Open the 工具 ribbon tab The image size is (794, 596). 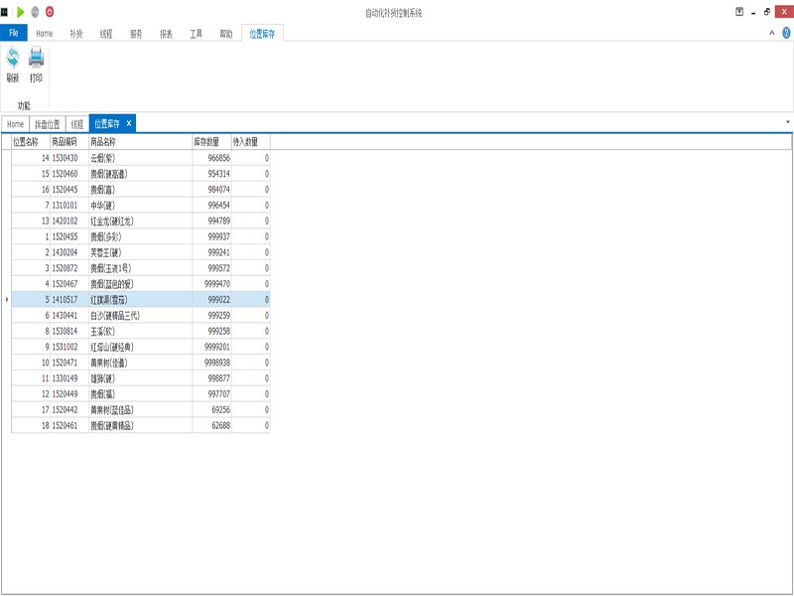click(x=196, y=33)
